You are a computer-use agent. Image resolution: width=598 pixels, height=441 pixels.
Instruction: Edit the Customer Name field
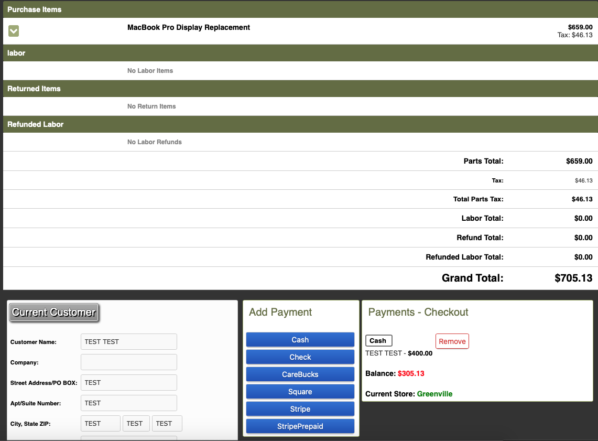click(x=128, y=342)
